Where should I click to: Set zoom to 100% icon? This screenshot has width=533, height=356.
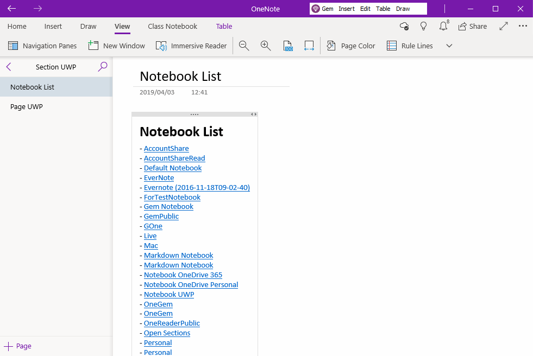coord(287,46)
